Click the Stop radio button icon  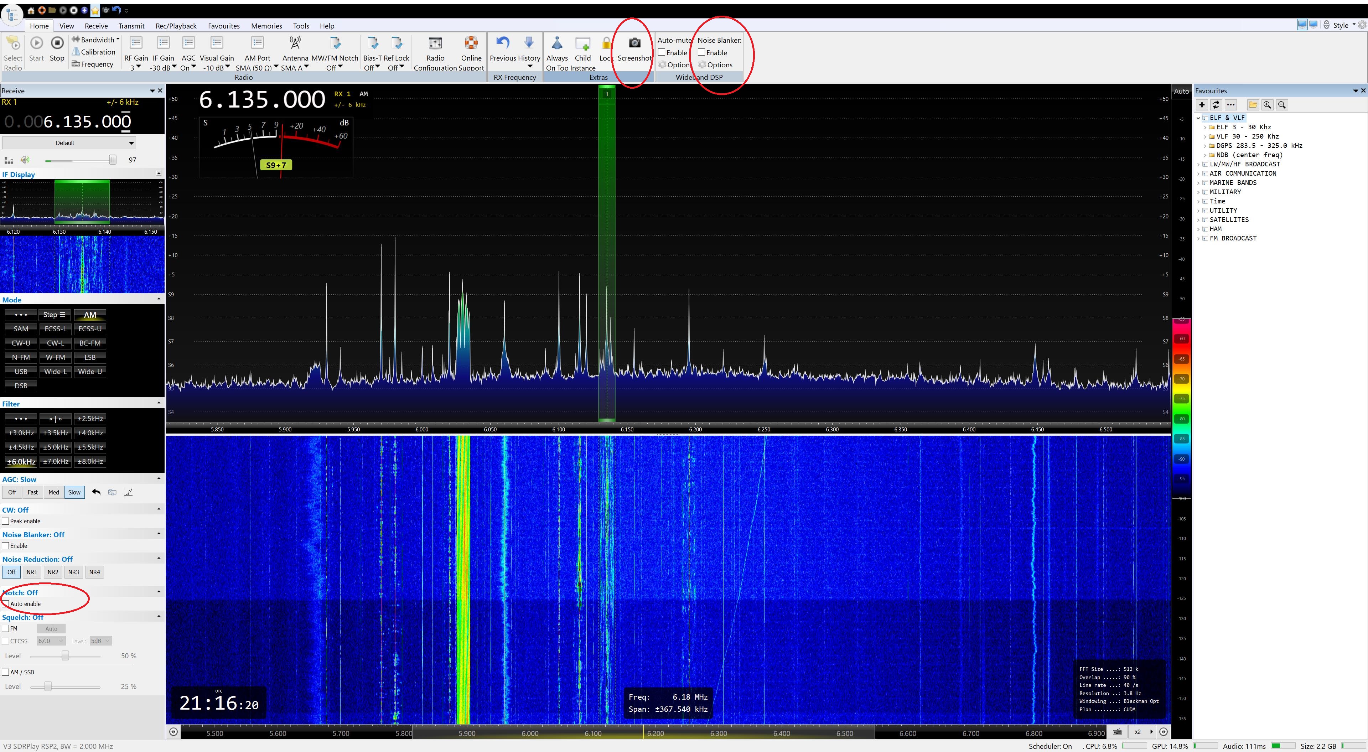click(x=57, y=43)
